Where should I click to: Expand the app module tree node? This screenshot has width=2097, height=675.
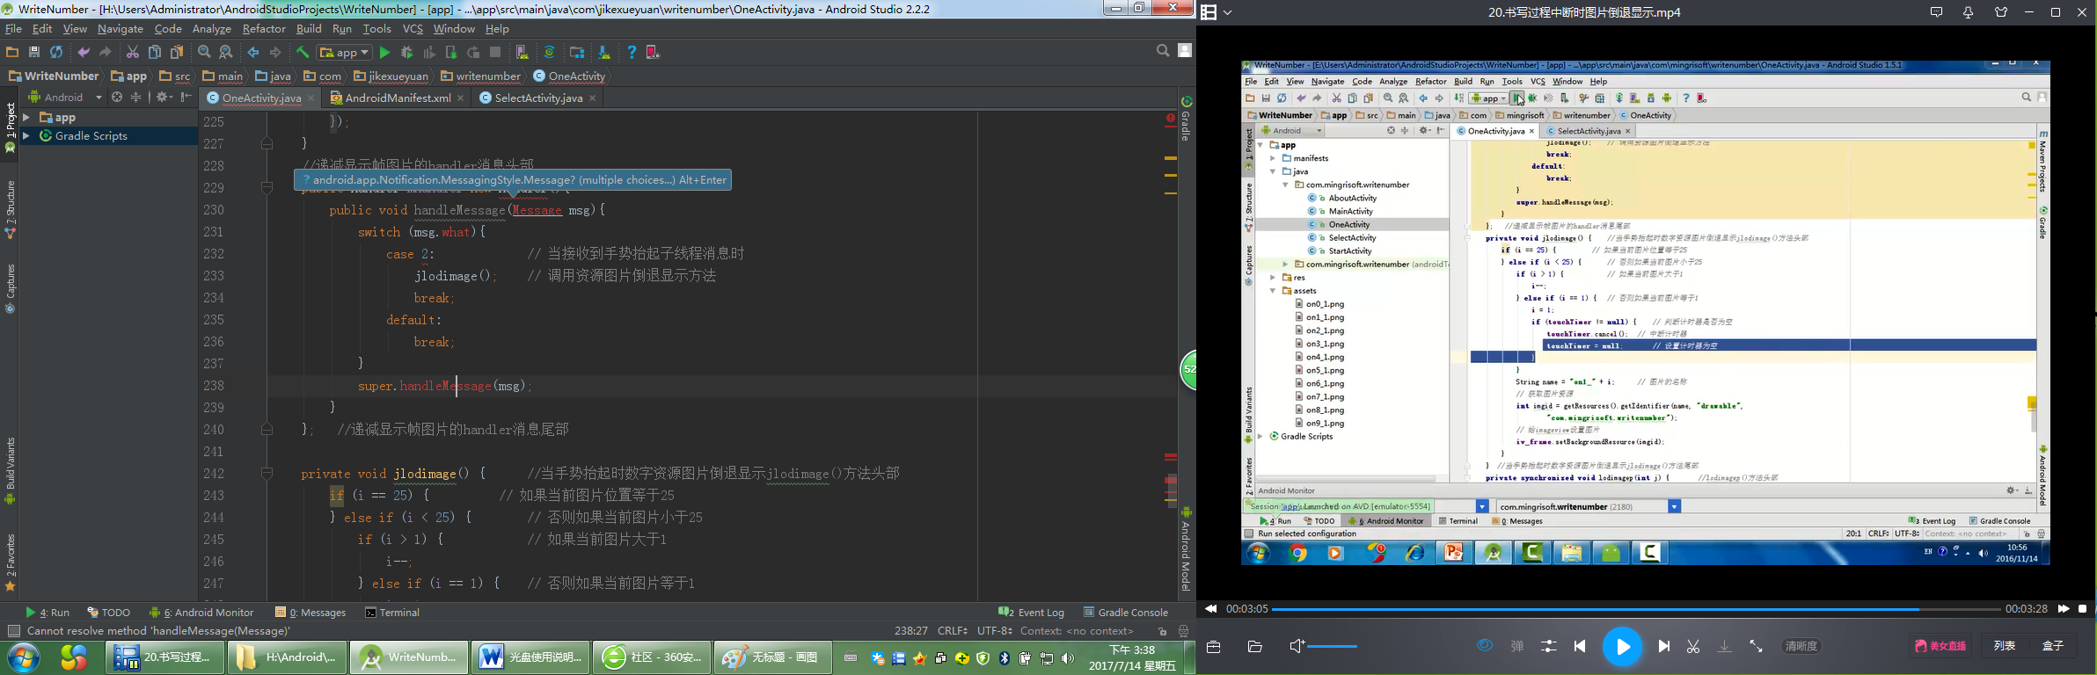(26, 117)
